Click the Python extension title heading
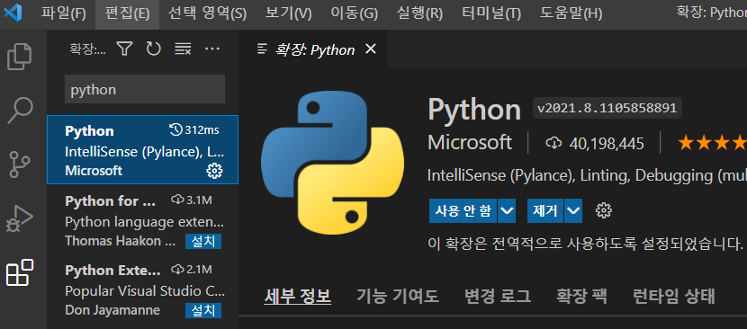 point(474,110)
